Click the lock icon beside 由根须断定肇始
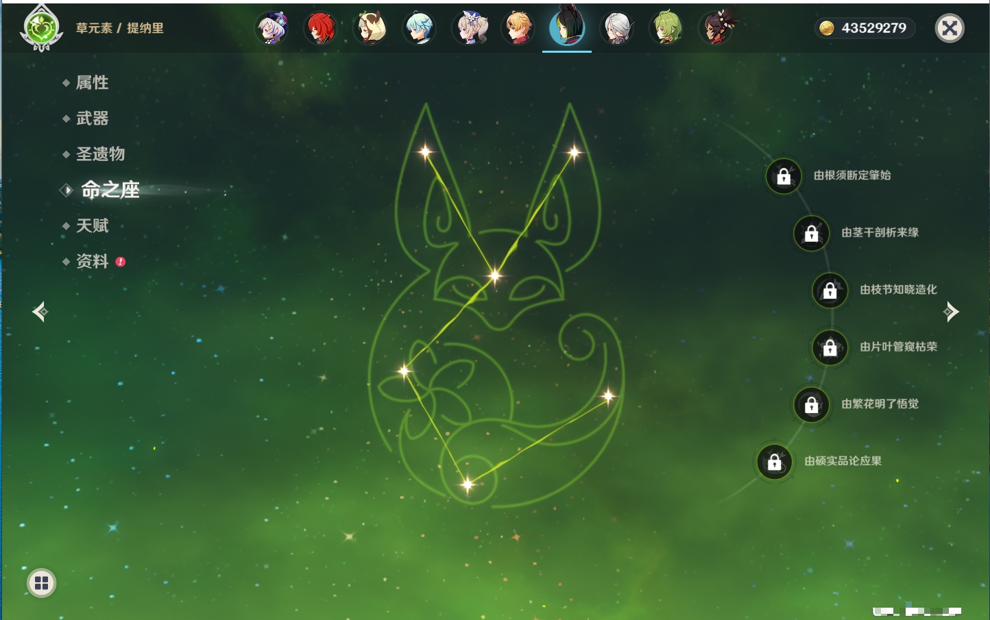This screenshot has height=620, width=990. (784, 176)
